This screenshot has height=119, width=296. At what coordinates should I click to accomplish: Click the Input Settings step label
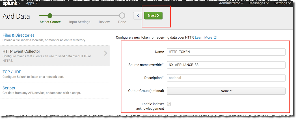click(80, 22)
